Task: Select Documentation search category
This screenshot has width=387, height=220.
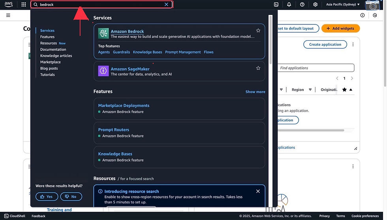Action: 53,50
